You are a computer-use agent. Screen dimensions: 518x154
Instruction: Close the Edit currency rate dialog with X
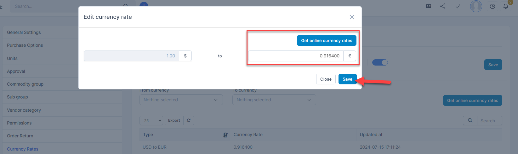[352, 17]
